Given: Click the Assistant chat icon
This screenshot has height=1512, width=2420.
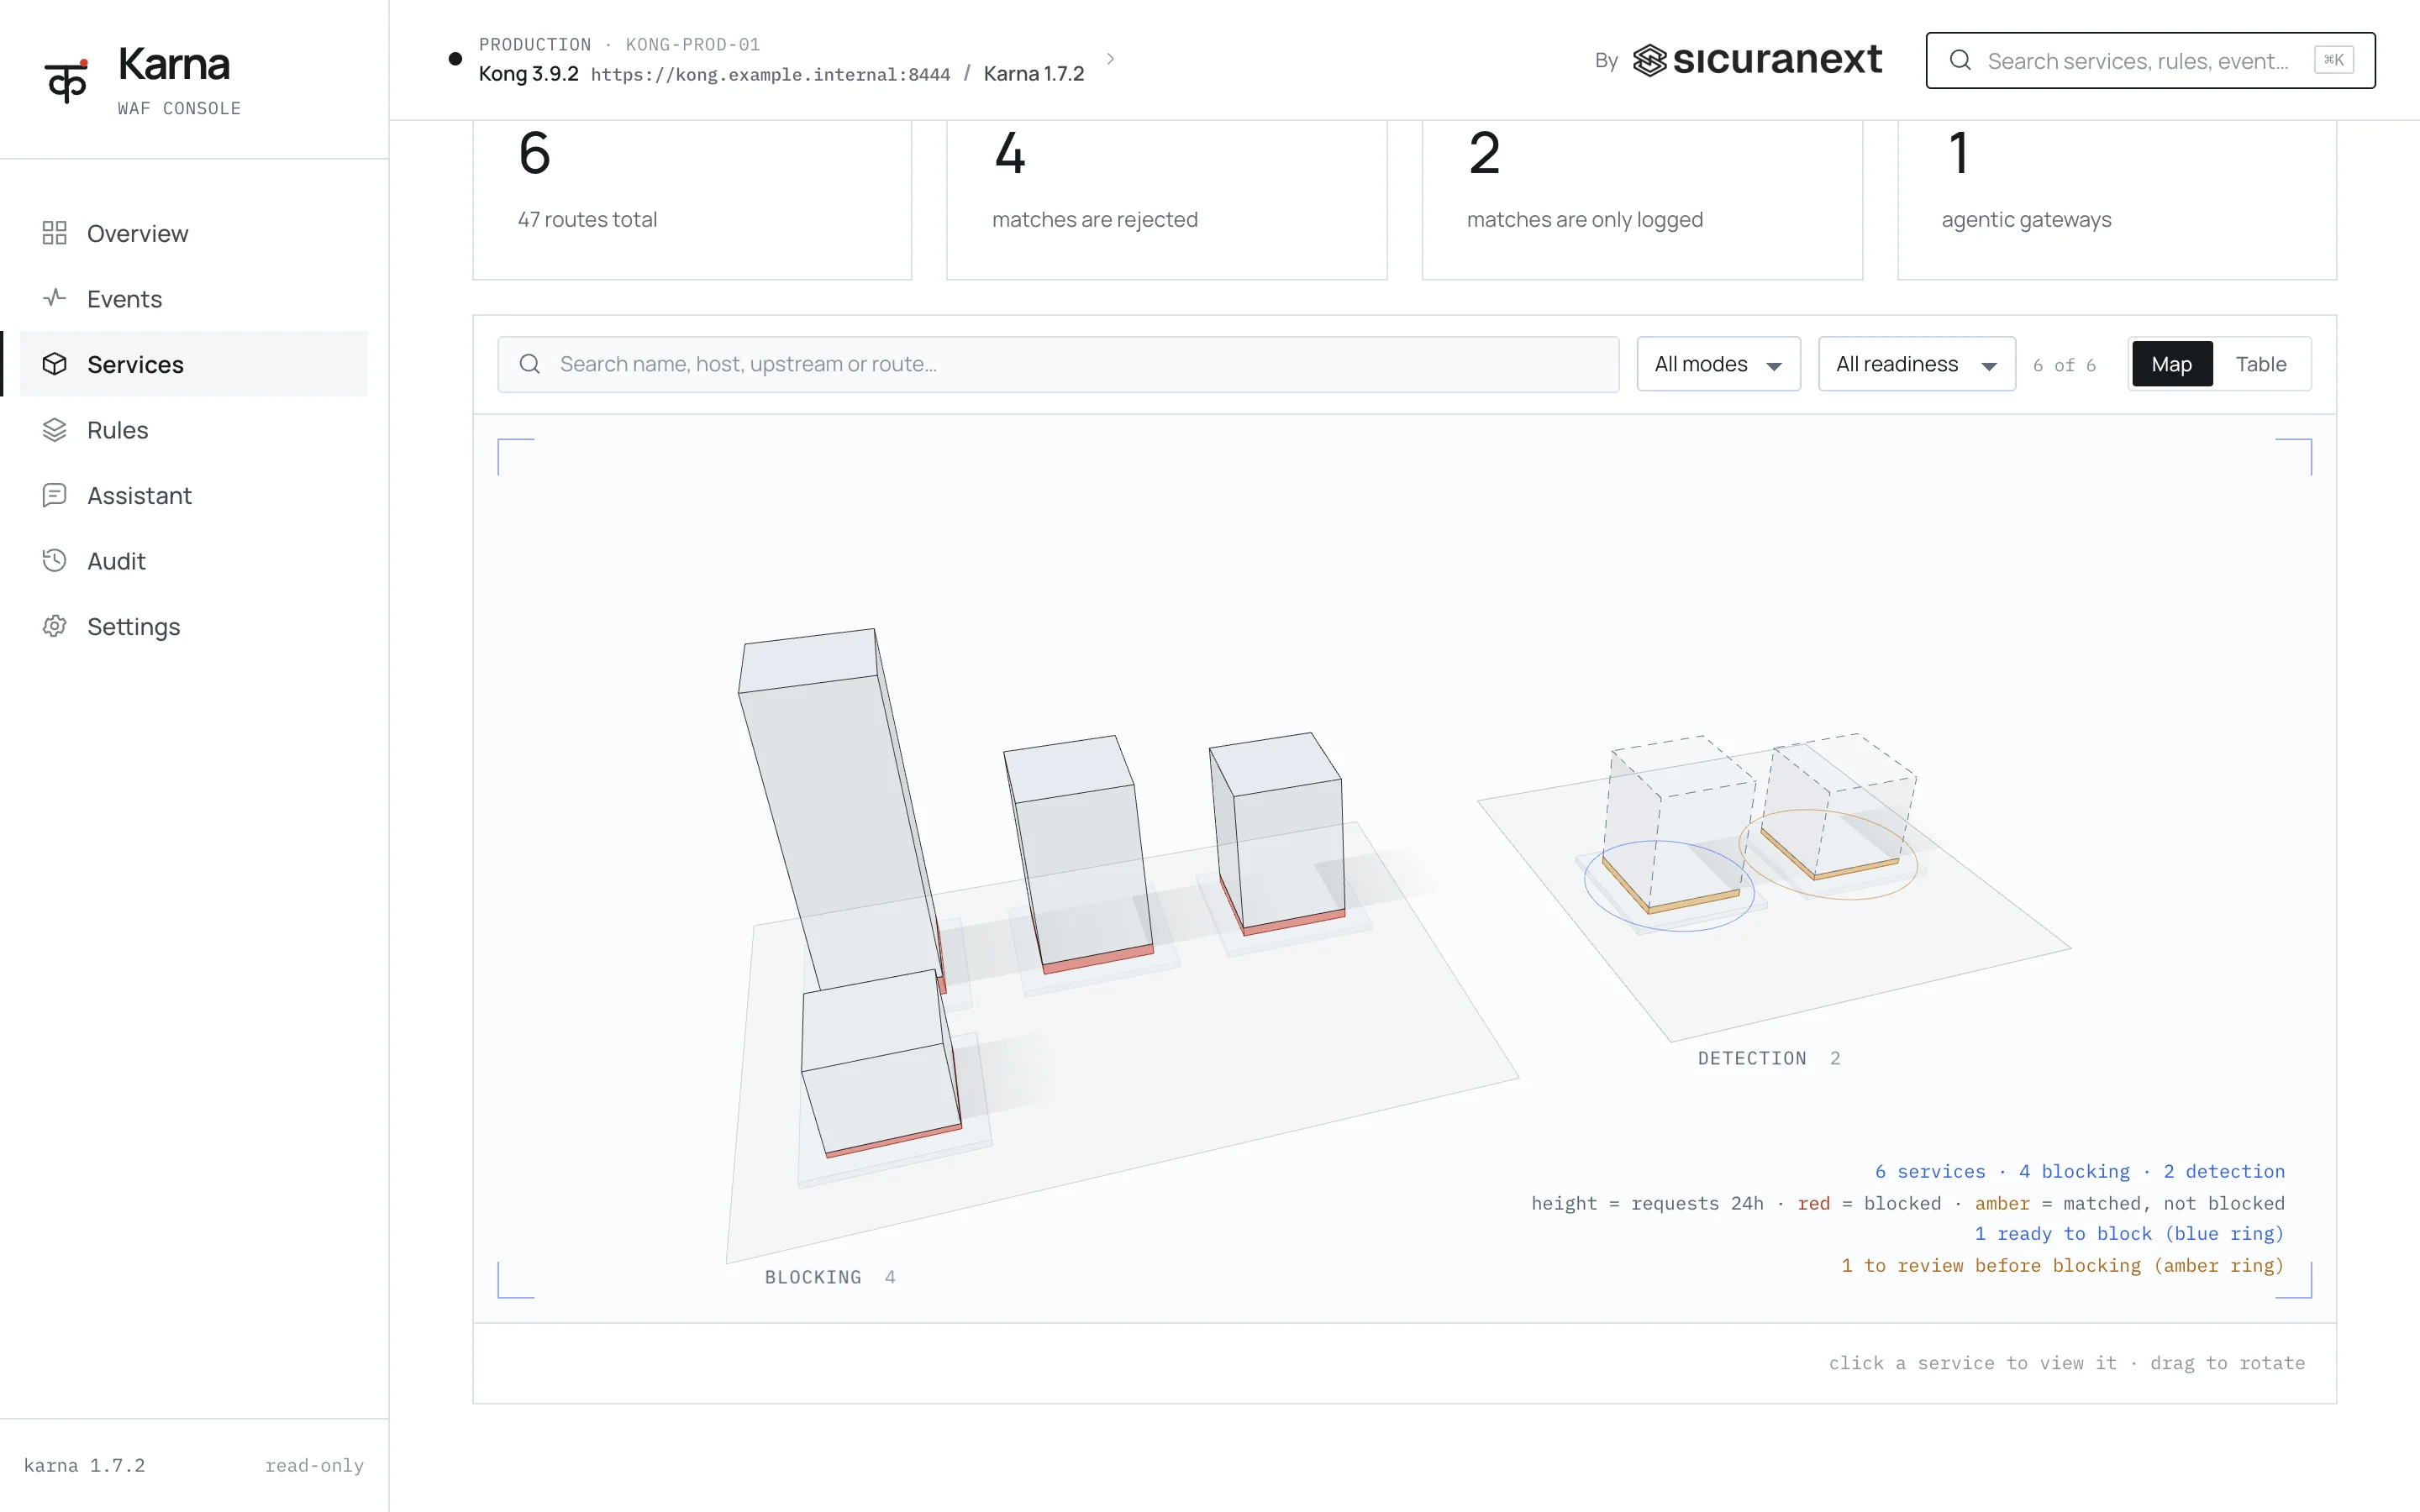Looking at the screenshot, I should (x=54, y=495).
